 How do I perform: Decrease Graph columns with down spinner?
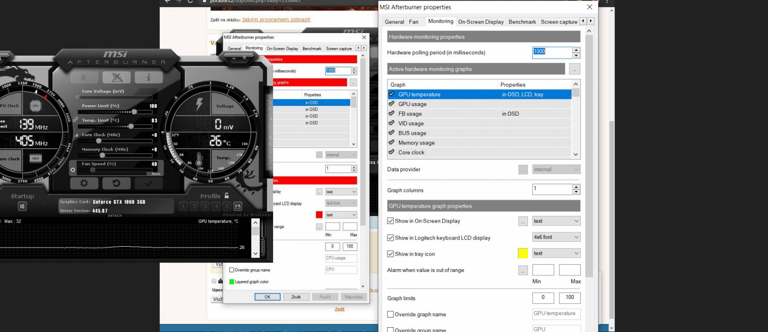[576, 192]
